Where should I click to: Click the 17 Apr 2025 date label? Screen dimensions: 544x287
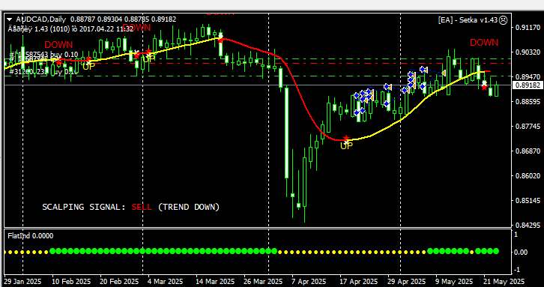tap(359, 281)
